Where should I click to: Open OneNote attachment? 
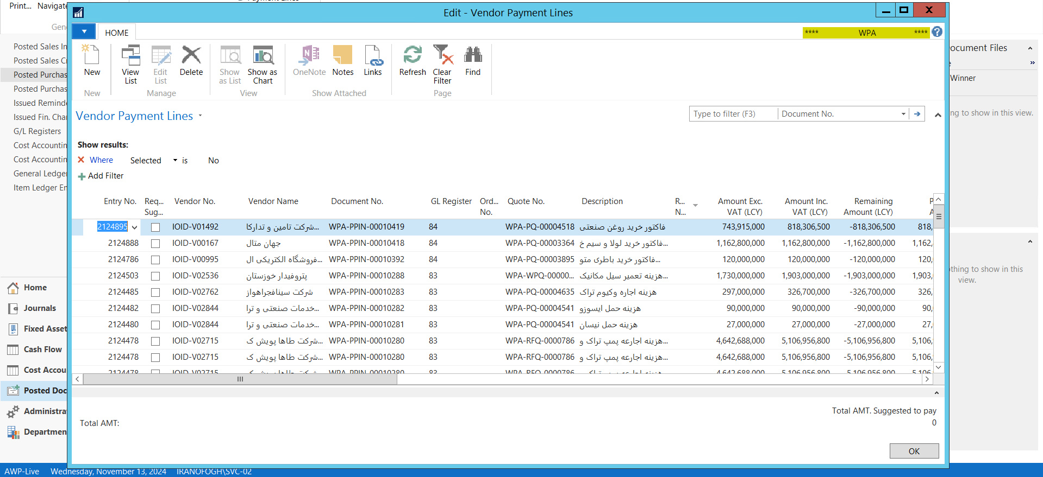(x=309, y=60)
